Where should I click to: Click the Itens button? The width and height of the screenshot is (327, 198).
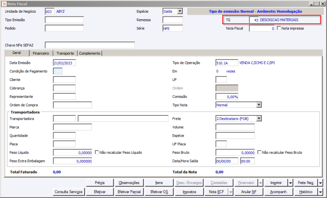pyautogui.click(x=159, y=183)
